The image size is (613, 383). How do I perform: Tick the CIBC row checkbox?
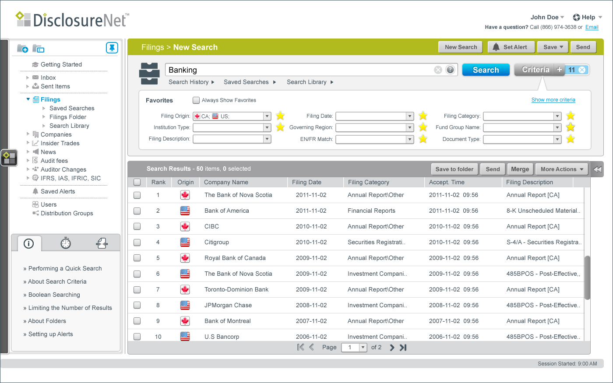point(137,227)
